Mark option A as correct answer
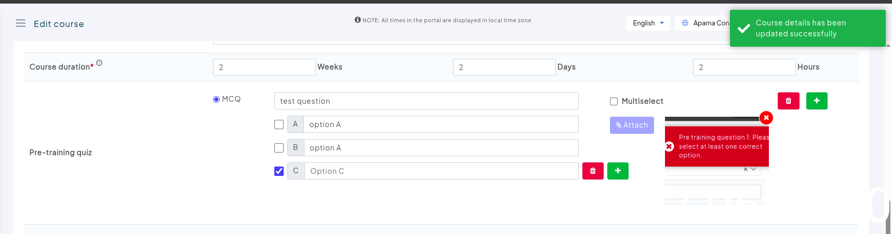This screenshot has height=234, width=892. 279,125
